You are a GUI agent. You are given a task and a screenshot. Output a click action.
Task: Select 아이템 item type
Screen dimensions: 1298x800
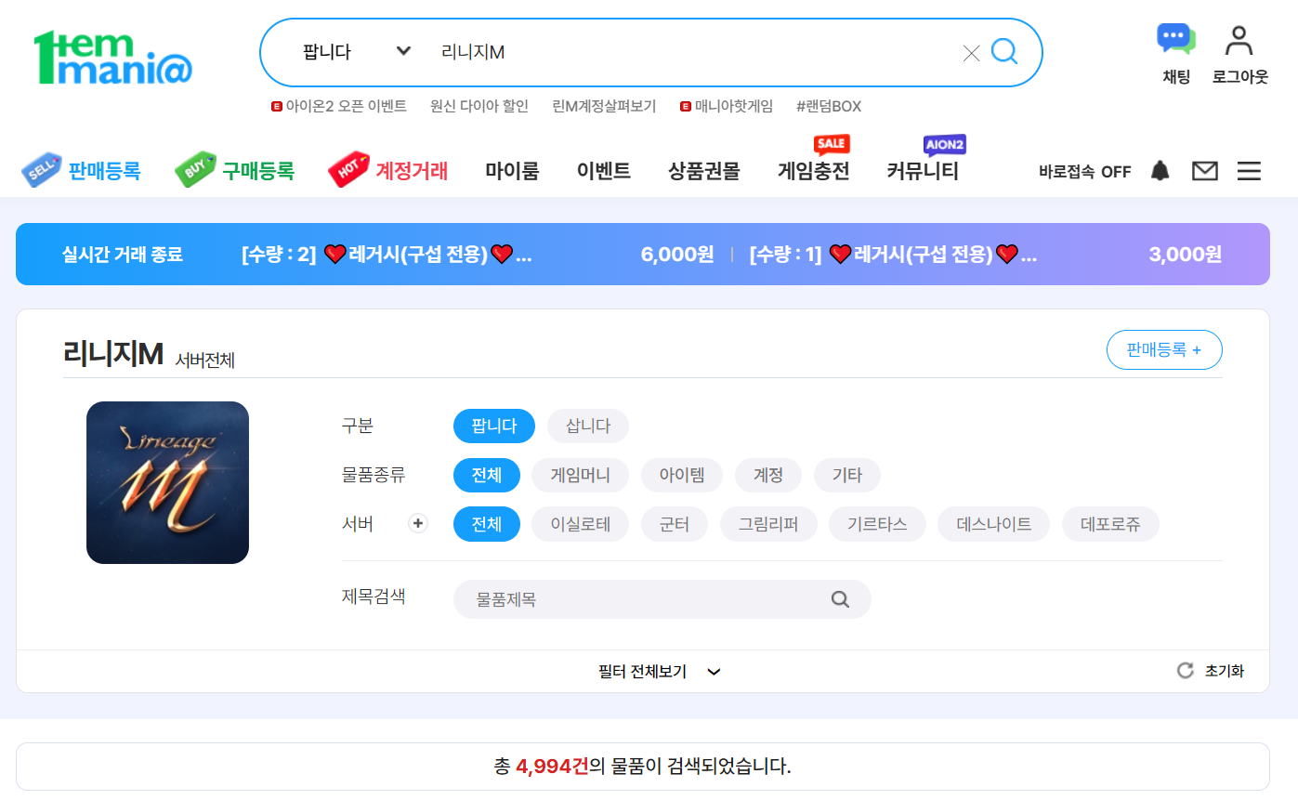coord(682,476)
